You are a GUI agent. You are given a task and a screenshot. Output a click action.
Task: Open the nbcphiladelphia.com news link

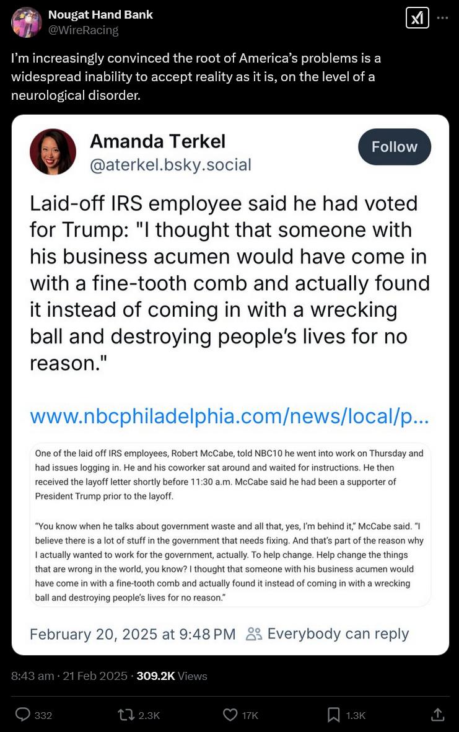coord(229,416)
